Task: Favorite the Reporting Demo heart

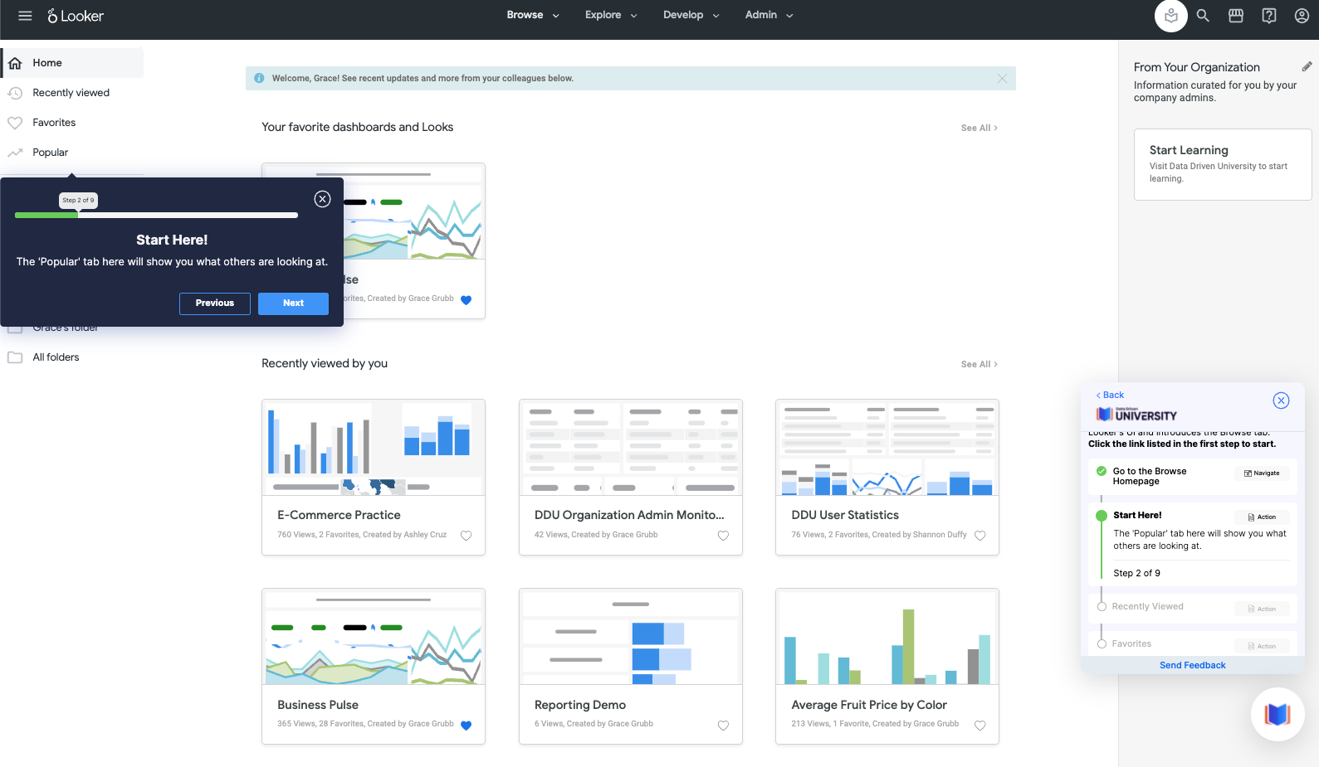Action: coord(723,726)
